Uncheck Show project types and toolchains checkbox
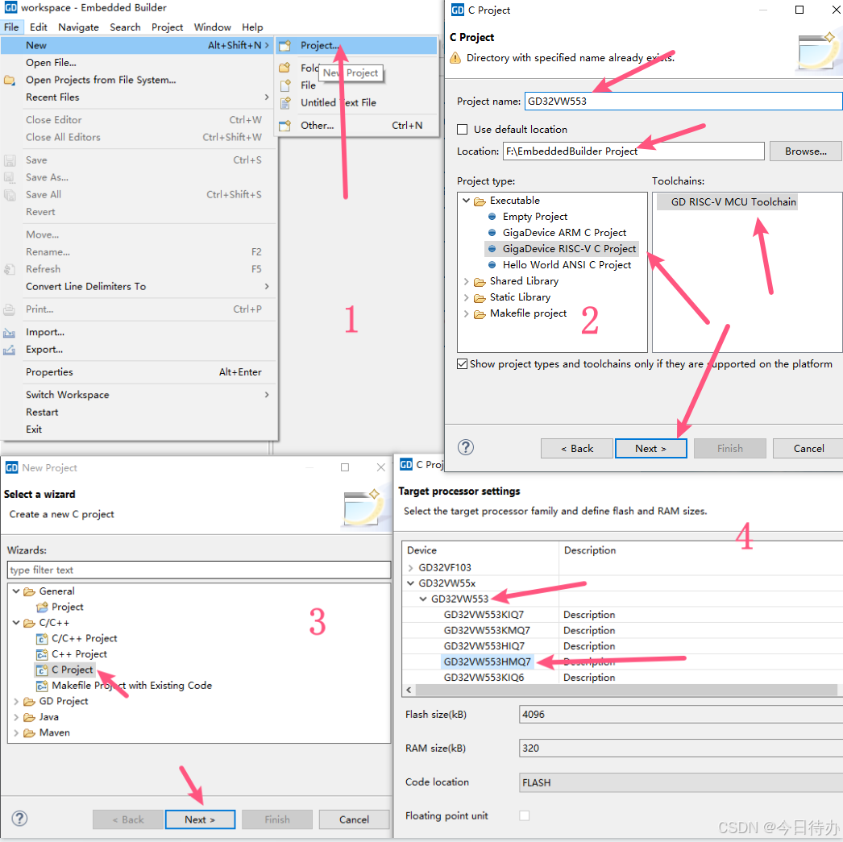Screen dimensions: 843x842 pyautogui.click(x=463, y=364)
